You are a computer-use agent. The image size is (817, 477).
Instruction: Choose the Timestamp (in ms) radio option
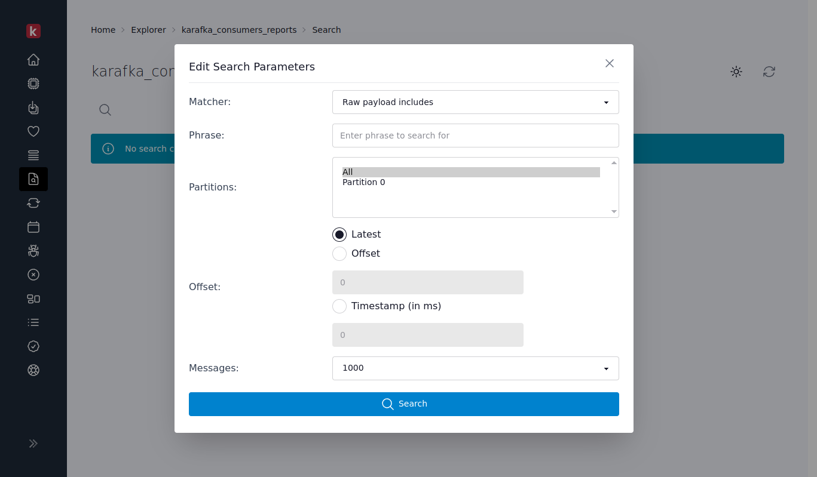point(339,306)
